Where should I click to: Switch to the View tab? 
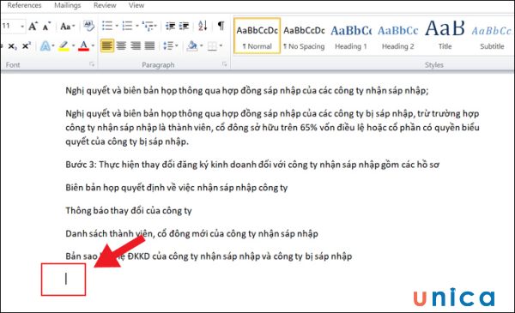coord(136,5)
